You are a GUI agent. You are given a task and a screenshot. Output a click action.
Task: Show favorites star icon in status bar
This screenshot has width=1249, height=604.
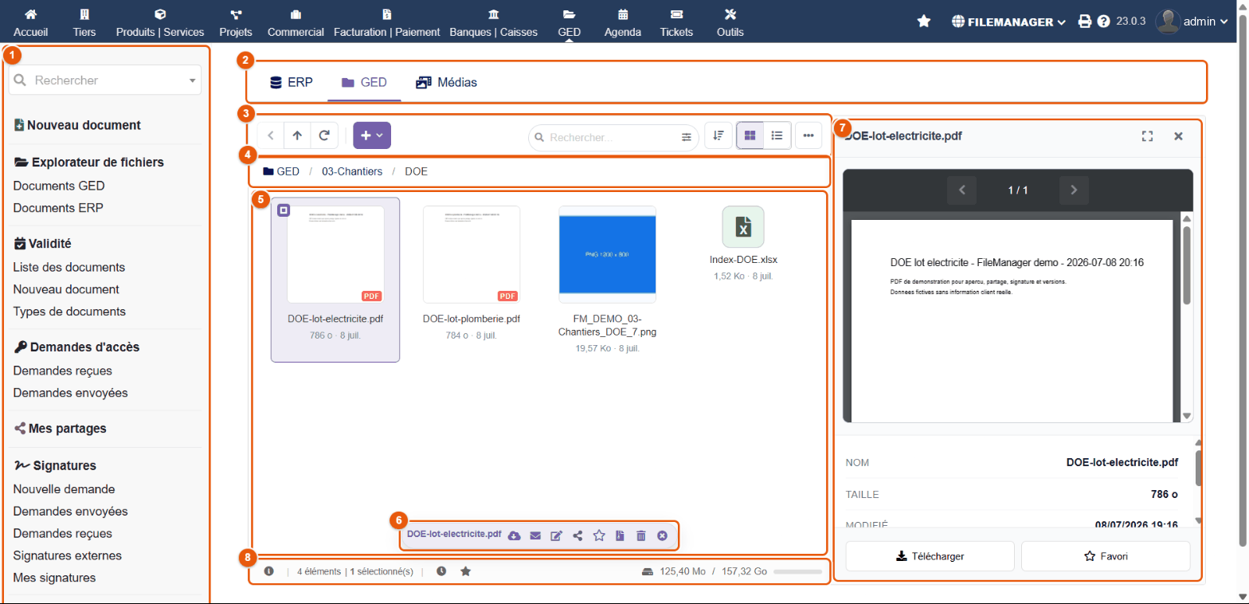point(466,571)
